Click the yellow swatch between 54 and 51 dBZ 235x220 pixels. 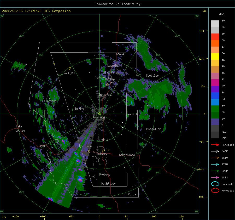pyautogui.click(x=215, y=57)
